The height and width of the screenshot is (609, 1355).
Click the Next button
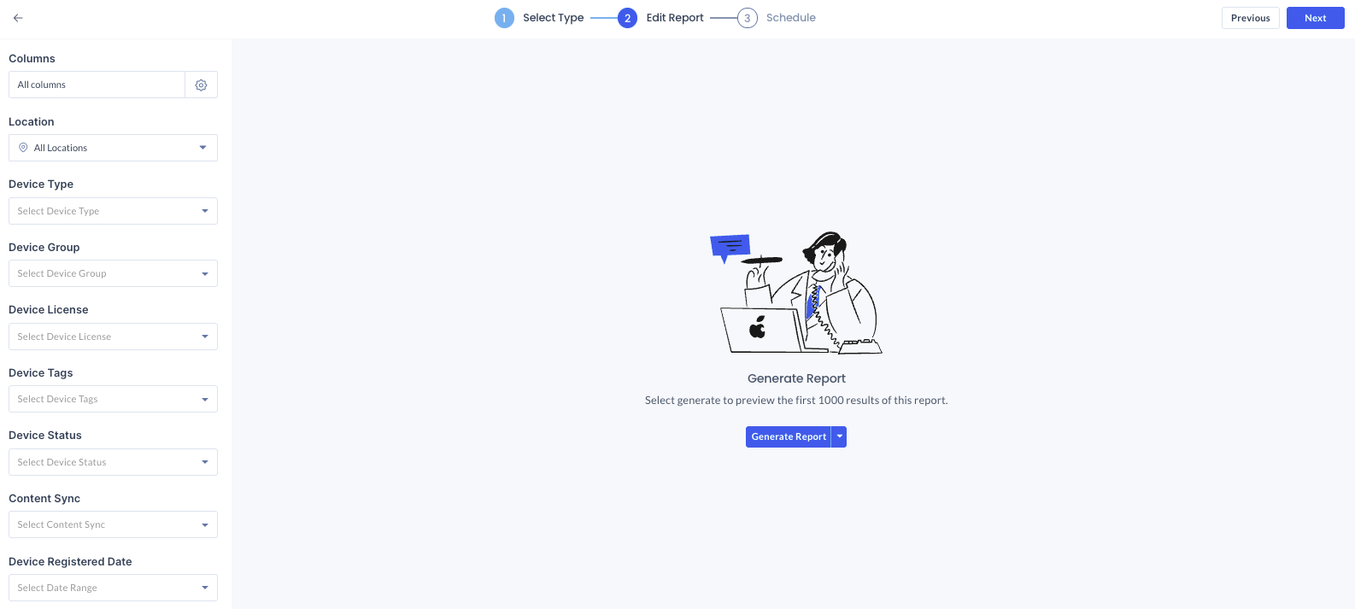[x=1316, y=18]
